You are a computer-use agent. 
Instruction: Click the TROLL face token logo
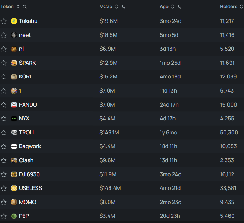click(x=14, y=133)
